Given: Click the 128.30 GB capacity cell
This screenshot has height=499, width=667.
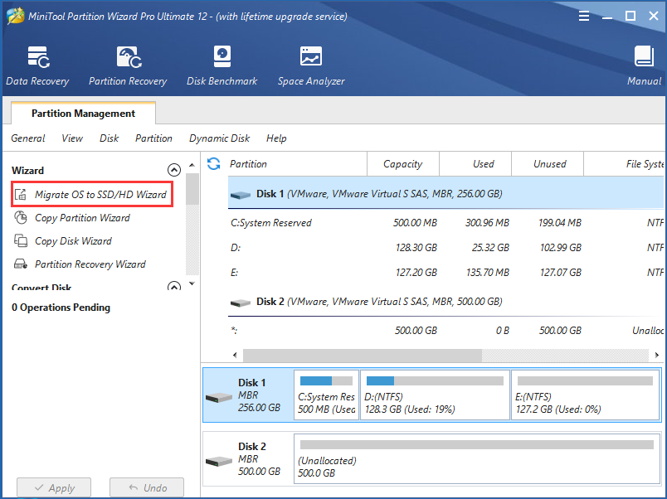Looking at the screenshot, I should [x=416, y=247].
